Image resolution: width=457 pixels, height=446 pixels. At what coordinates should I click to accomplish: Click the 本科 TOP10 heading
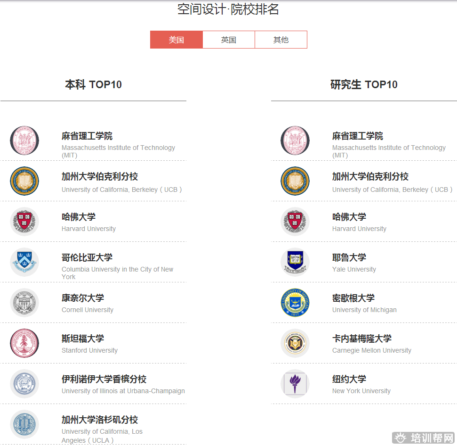pyautogui.click(x=93, y=85)
